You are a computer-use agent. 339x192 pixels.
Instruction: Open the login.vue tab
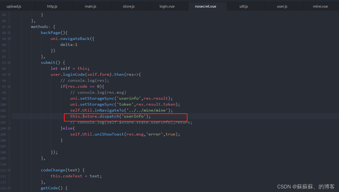point(167,6)
